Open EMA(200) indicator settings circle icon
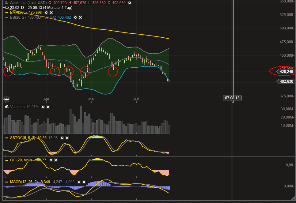296x203 pixels. (x=46, y=13)
